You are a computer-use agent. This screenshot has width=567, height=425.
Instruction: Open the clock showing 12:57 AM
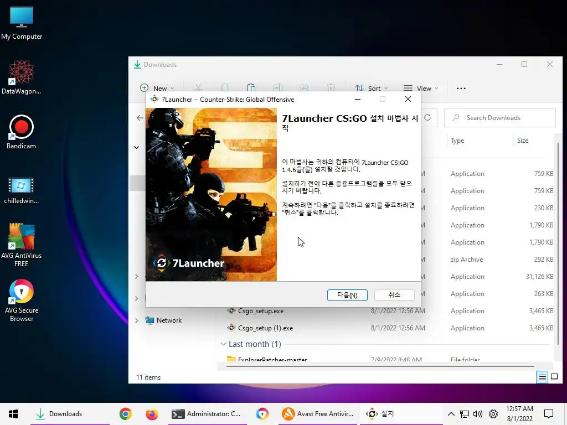pos(519,414)
